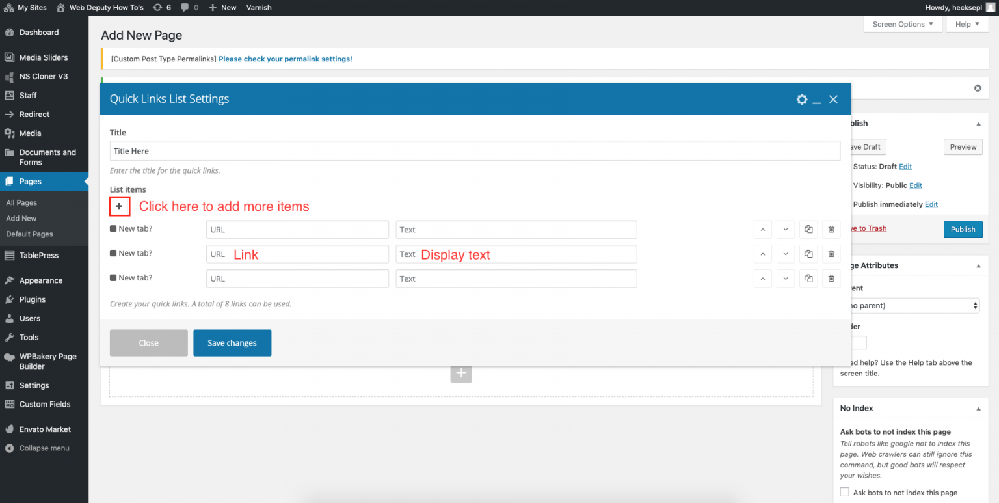Open Add New under the Pages menu
Viewport: 999px width, 503px height.
tap(20, 218)
